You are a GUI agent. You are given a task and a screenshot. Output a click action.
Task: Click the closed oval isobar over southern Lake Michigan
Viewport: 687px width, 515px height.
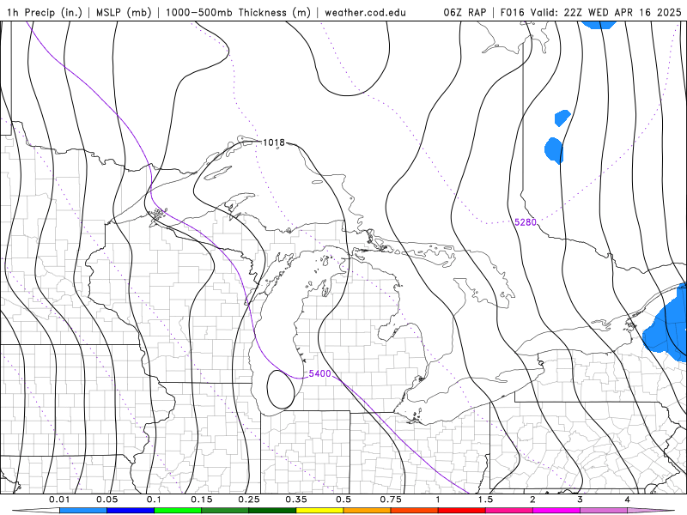[x=281, y=390]
